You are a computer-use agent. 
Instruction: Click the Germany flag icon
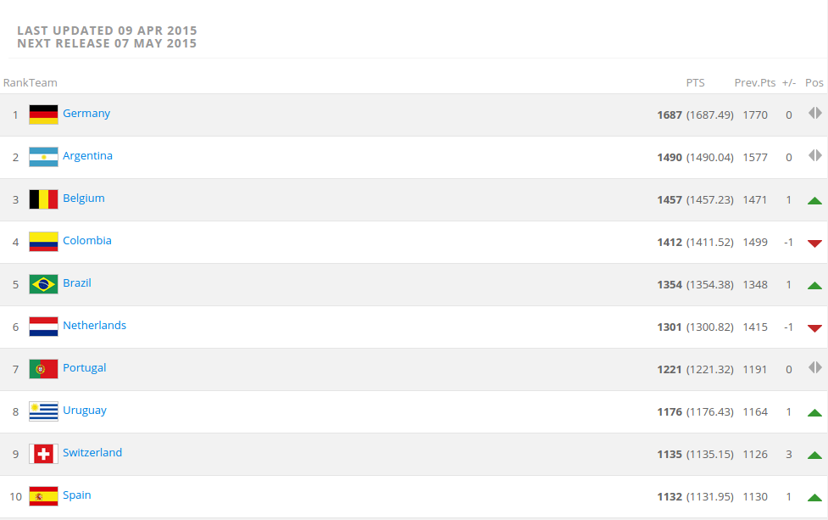tap(43, 115)
